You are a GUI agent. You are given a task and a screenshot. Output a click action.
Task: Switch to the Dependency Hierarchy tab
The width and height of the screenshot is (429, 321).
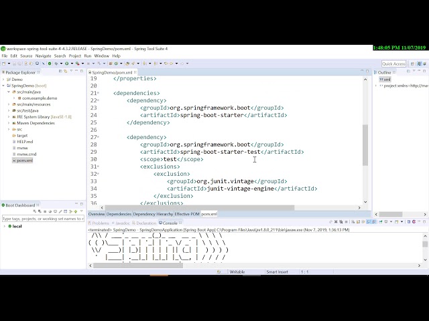click(x=153, y=214)
